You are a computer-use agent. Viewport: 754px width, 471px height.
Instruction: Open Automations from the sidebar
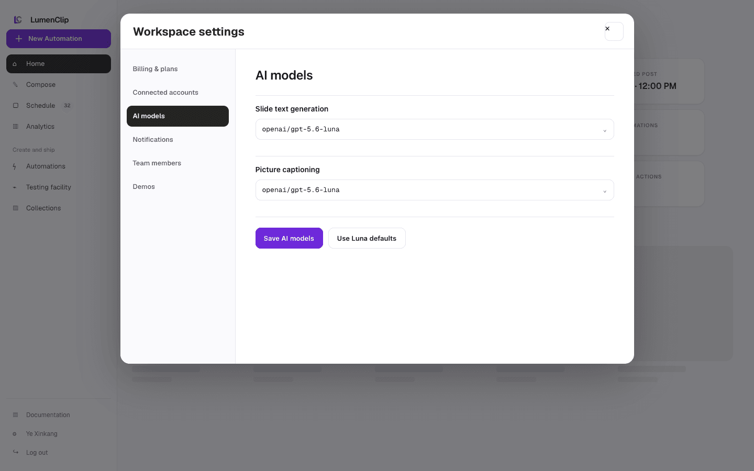(x=59, y=166)
